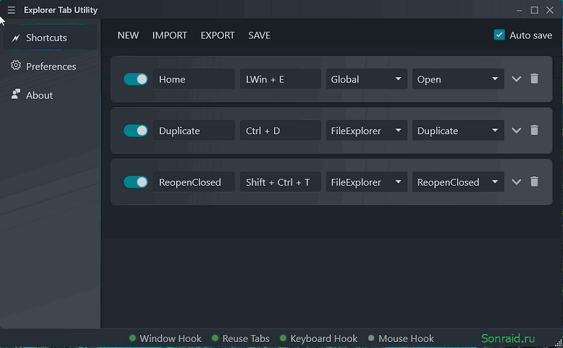Click the window resize grip corner
Viewport: 563px width, 348px height.
[x=558, y=343]
